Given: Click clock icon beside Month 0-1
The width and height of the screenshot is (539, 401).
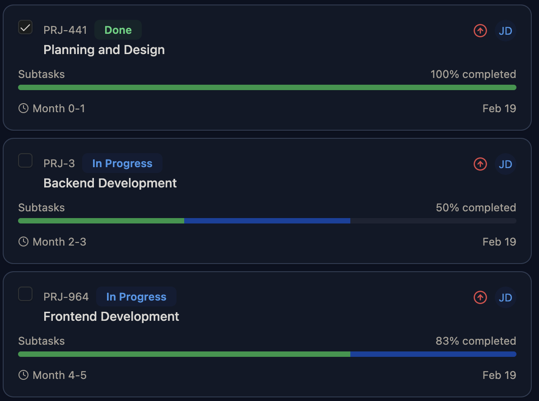Looking at the screenshot, I should 23,108.
